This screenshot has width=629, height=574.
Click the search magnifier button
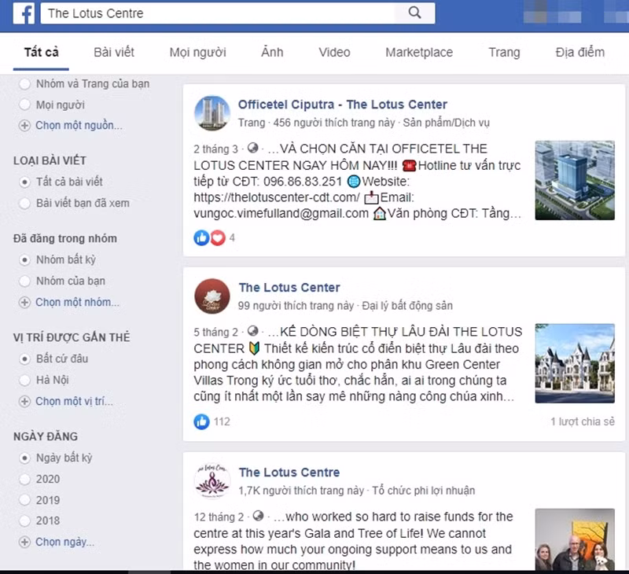coord(415,13)
